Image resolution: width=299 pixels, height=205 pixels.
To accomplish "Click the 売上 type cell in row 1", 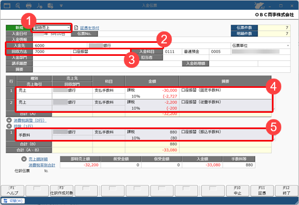I will coord(34,91).
